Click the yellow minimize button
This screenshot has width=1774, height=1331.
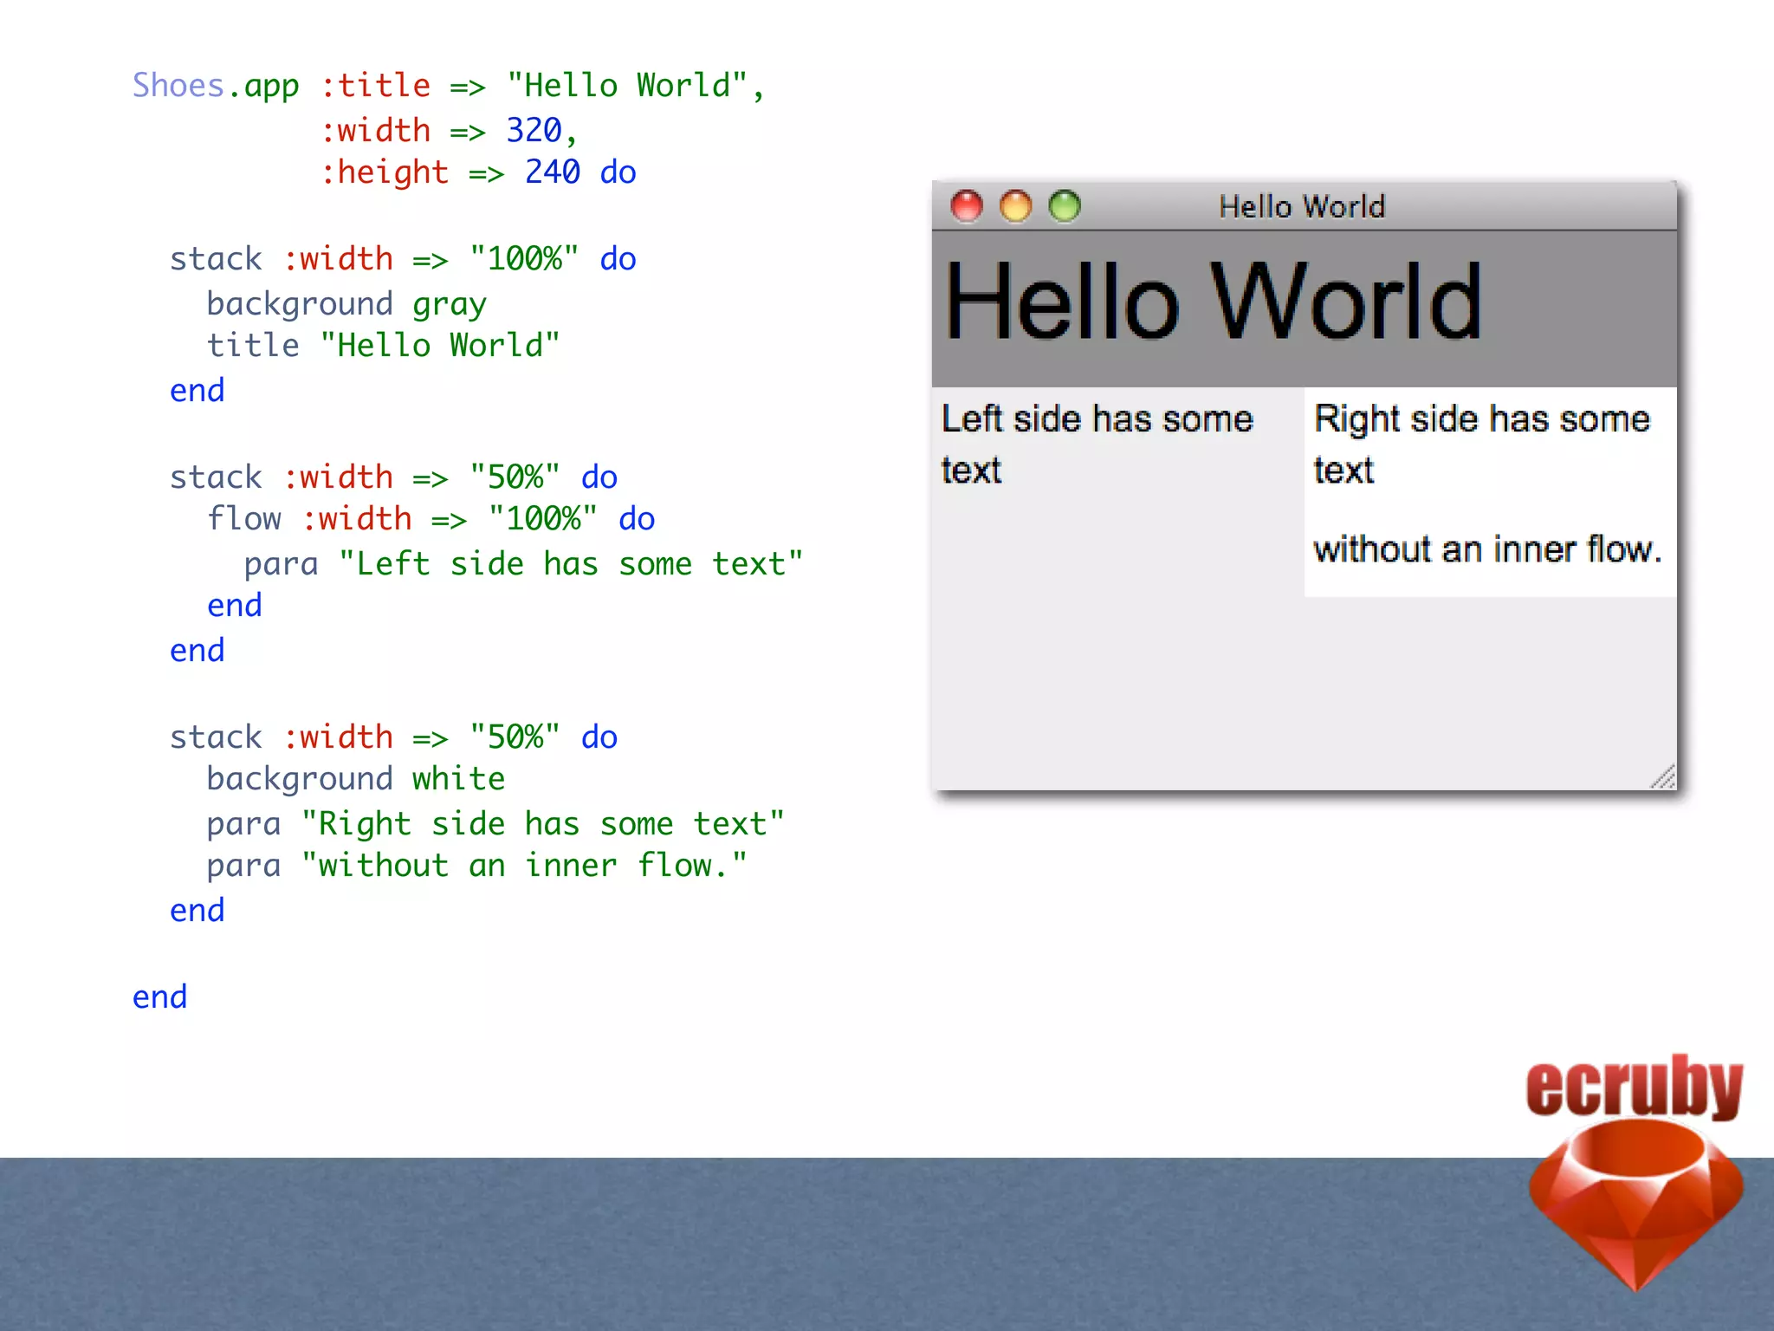pyautogui.click(x=1016, y=206)
